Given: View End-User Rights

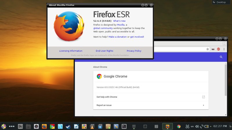Looking at the screenshot, I should [104, 51].
